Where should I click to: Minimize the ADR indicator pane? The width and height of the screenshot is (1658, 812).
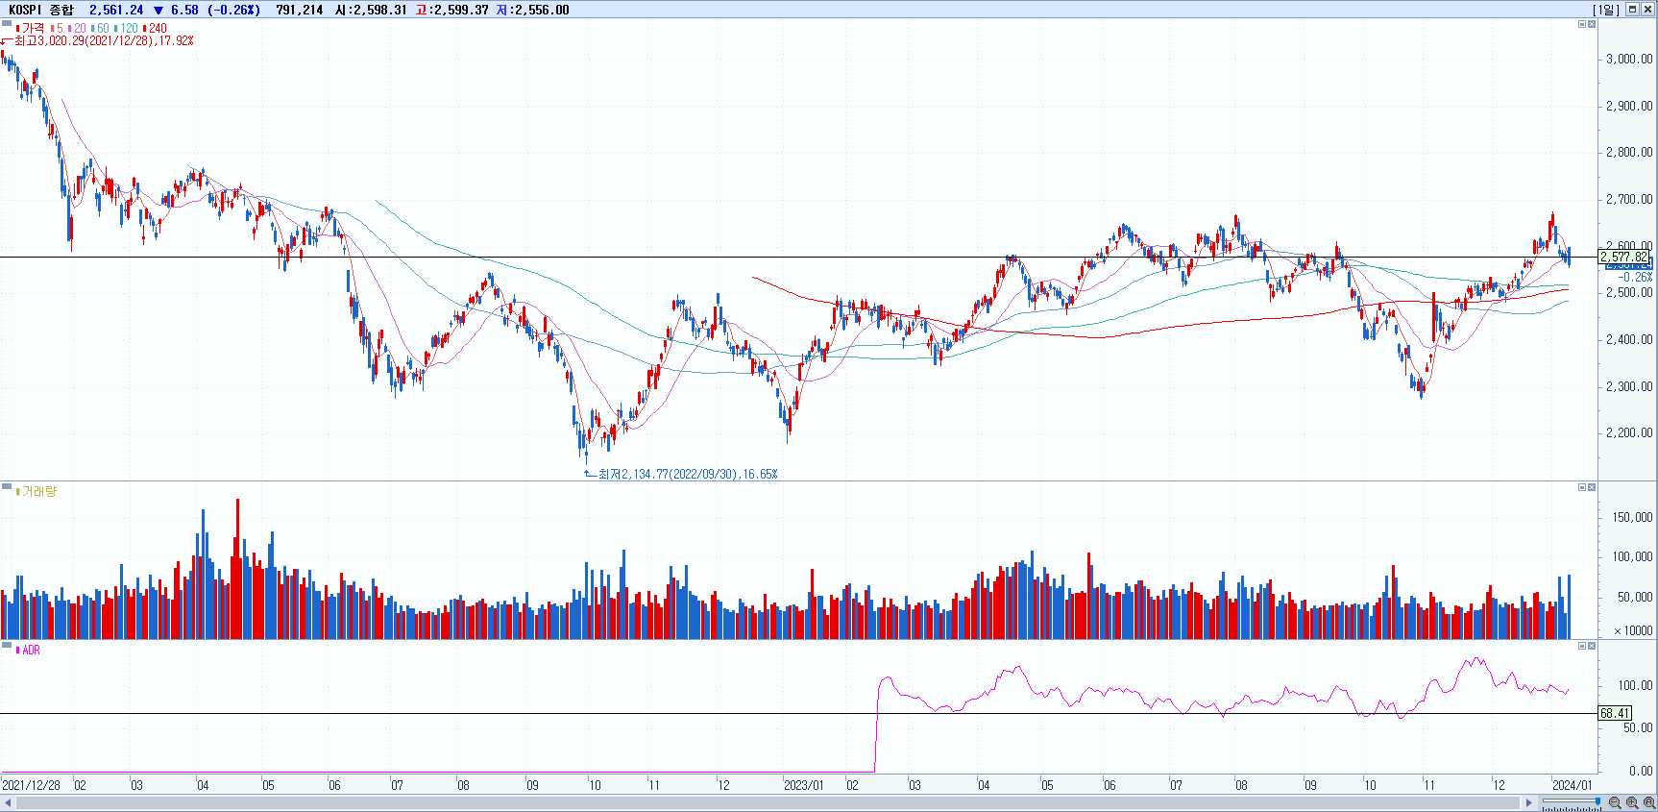coord(1582,646)
